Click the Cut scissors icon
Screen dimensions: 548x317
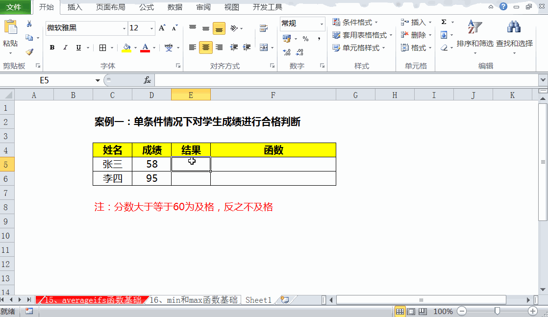[x=29, y=24]
